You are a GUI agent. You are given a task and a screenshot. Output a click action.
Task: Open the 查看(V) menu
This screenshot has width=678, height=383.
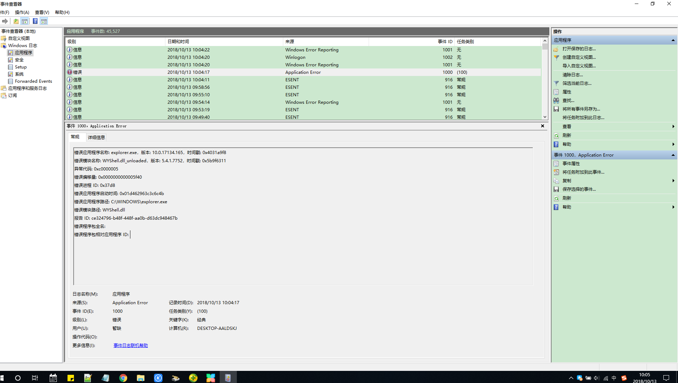click(42, 12)
